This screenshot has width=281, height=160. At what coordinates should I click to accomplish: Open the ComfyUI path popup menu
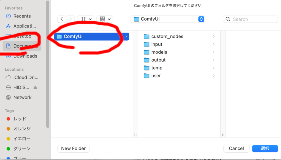click(x=168, y=19)
